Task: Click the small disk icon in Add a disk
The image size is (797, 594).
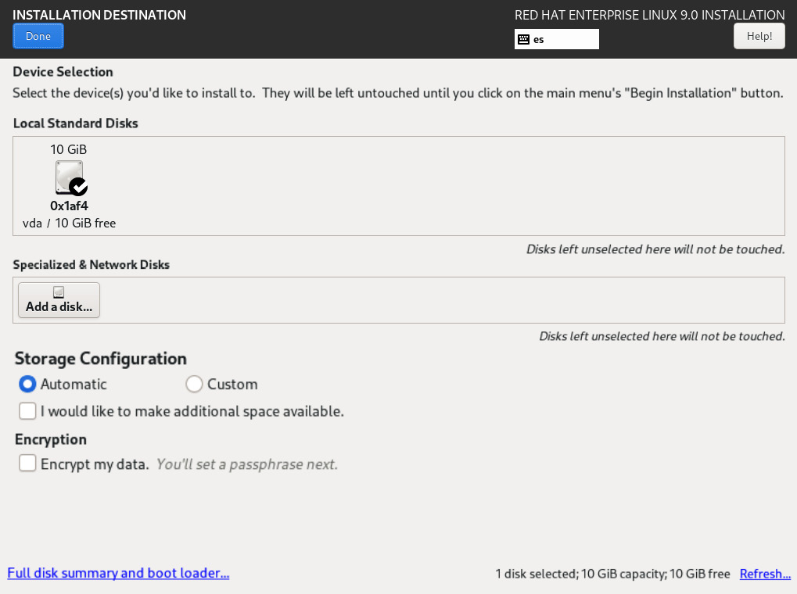Action: 59,292
